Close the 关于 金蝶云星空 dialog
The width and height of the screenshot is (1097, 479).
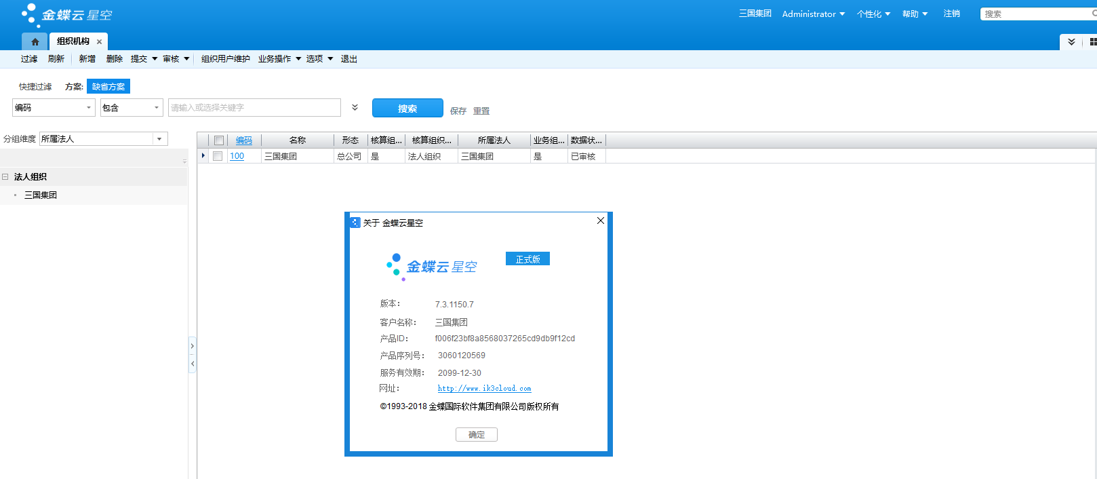601,221
